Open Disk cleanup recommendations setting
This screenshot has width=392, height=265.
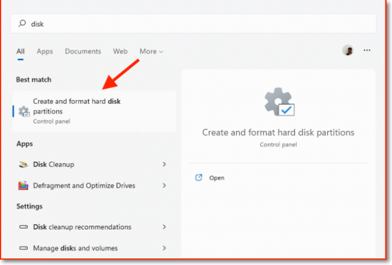click(x=92, y=227)
